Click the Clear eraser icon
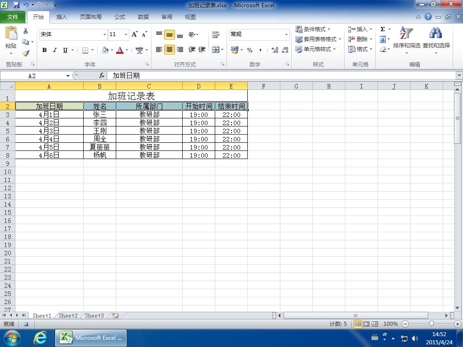The width and height of the screenshot is (463, 347). (x=383, y=49)
